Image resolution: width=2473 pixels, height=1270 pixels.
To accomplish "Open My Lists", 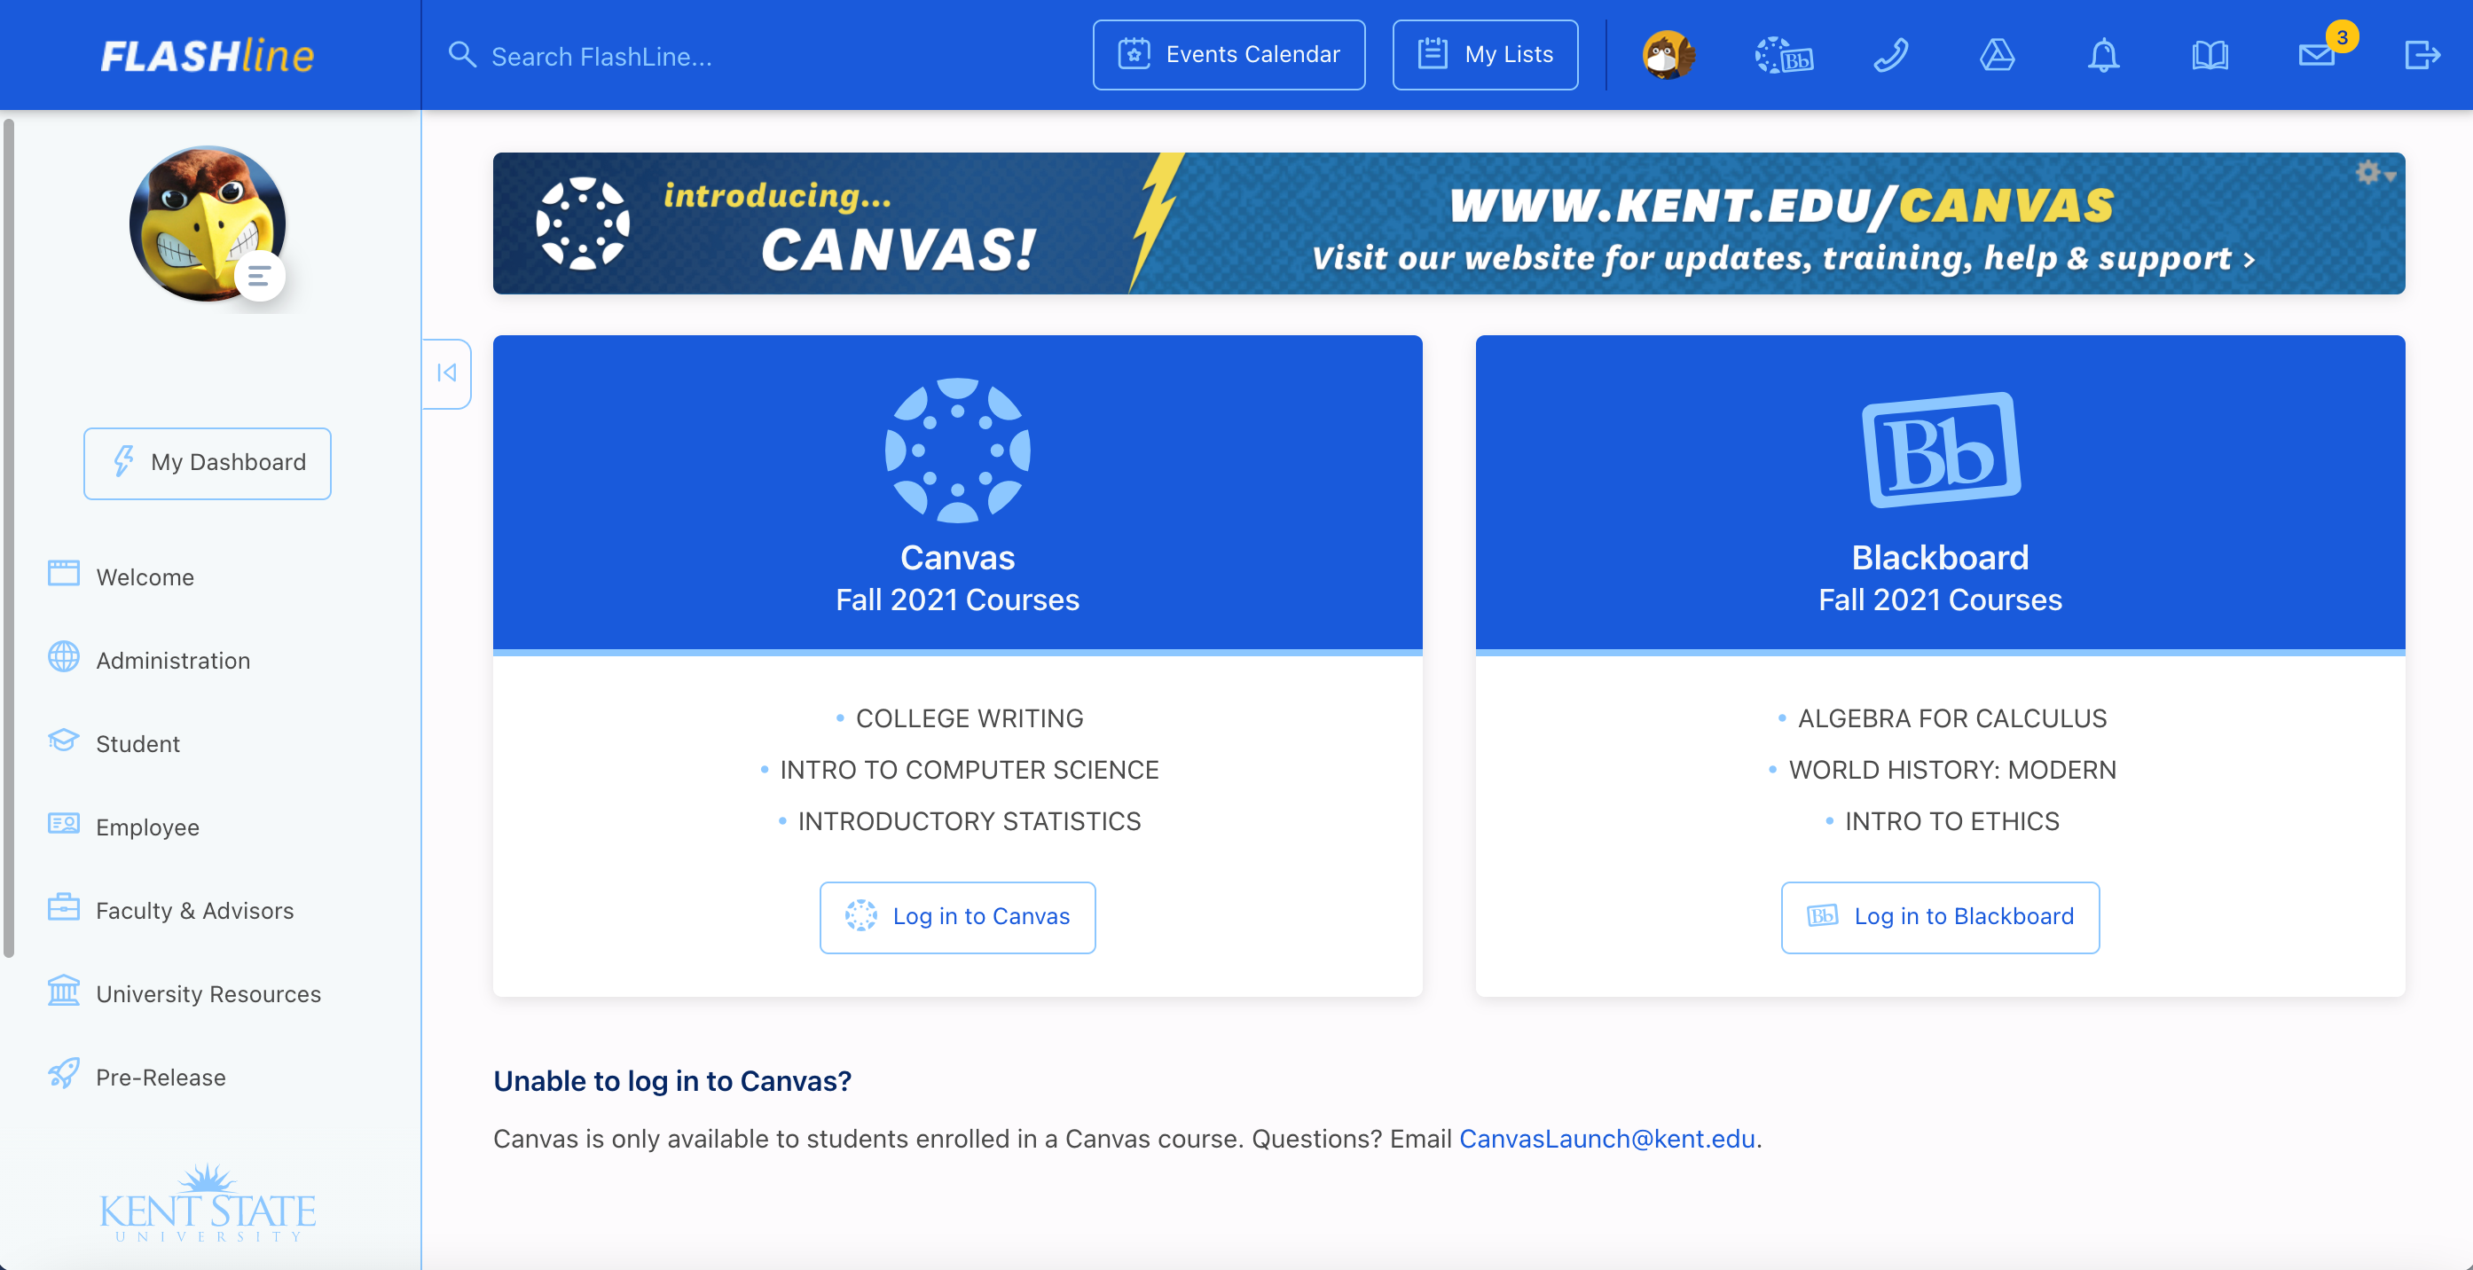I will [1485, 55].
